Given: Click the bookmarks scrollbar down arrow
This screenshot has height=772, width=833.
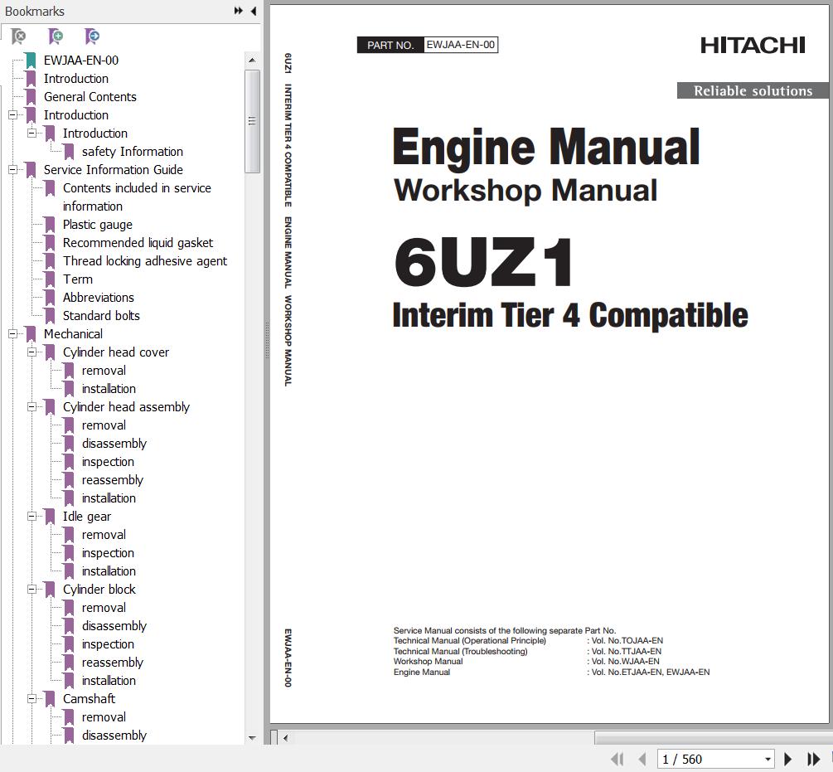Looking at the screenshot, I should (252, 737).
